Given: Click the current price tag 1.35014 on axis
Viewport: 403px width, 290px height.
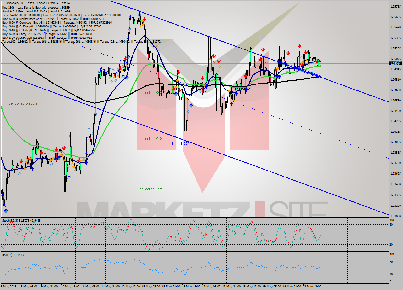Looking at the screenshot, I should [x=396, y=63].
